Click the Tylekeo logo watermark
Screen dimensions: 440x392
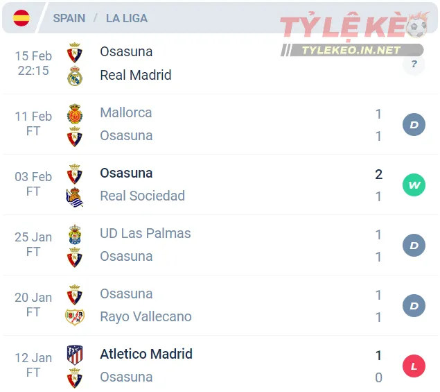tap(353, 35)
